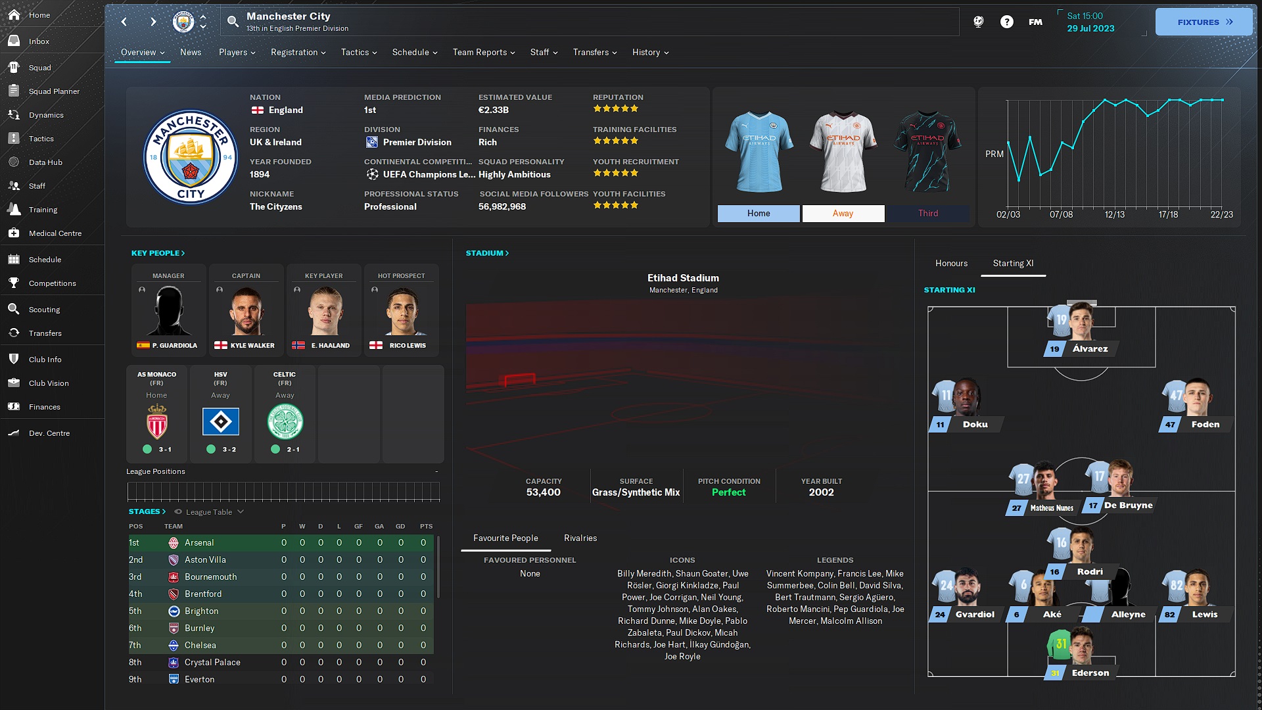Open the Transfers section in sidebar
This screenshot has height=710, width=1262.
click(x=45, y=333)
